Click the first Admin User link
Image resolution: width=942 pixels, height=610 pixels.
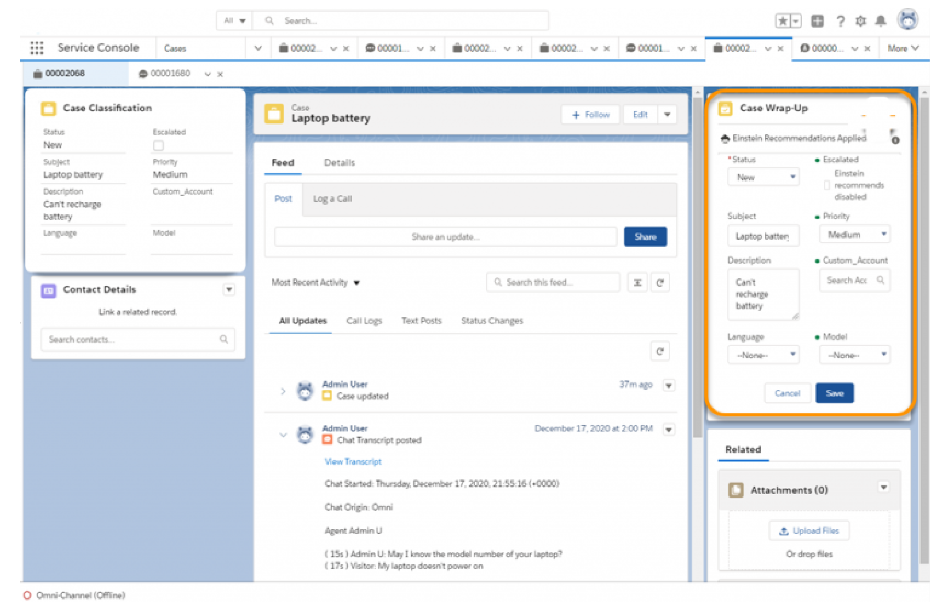[345, 384]
